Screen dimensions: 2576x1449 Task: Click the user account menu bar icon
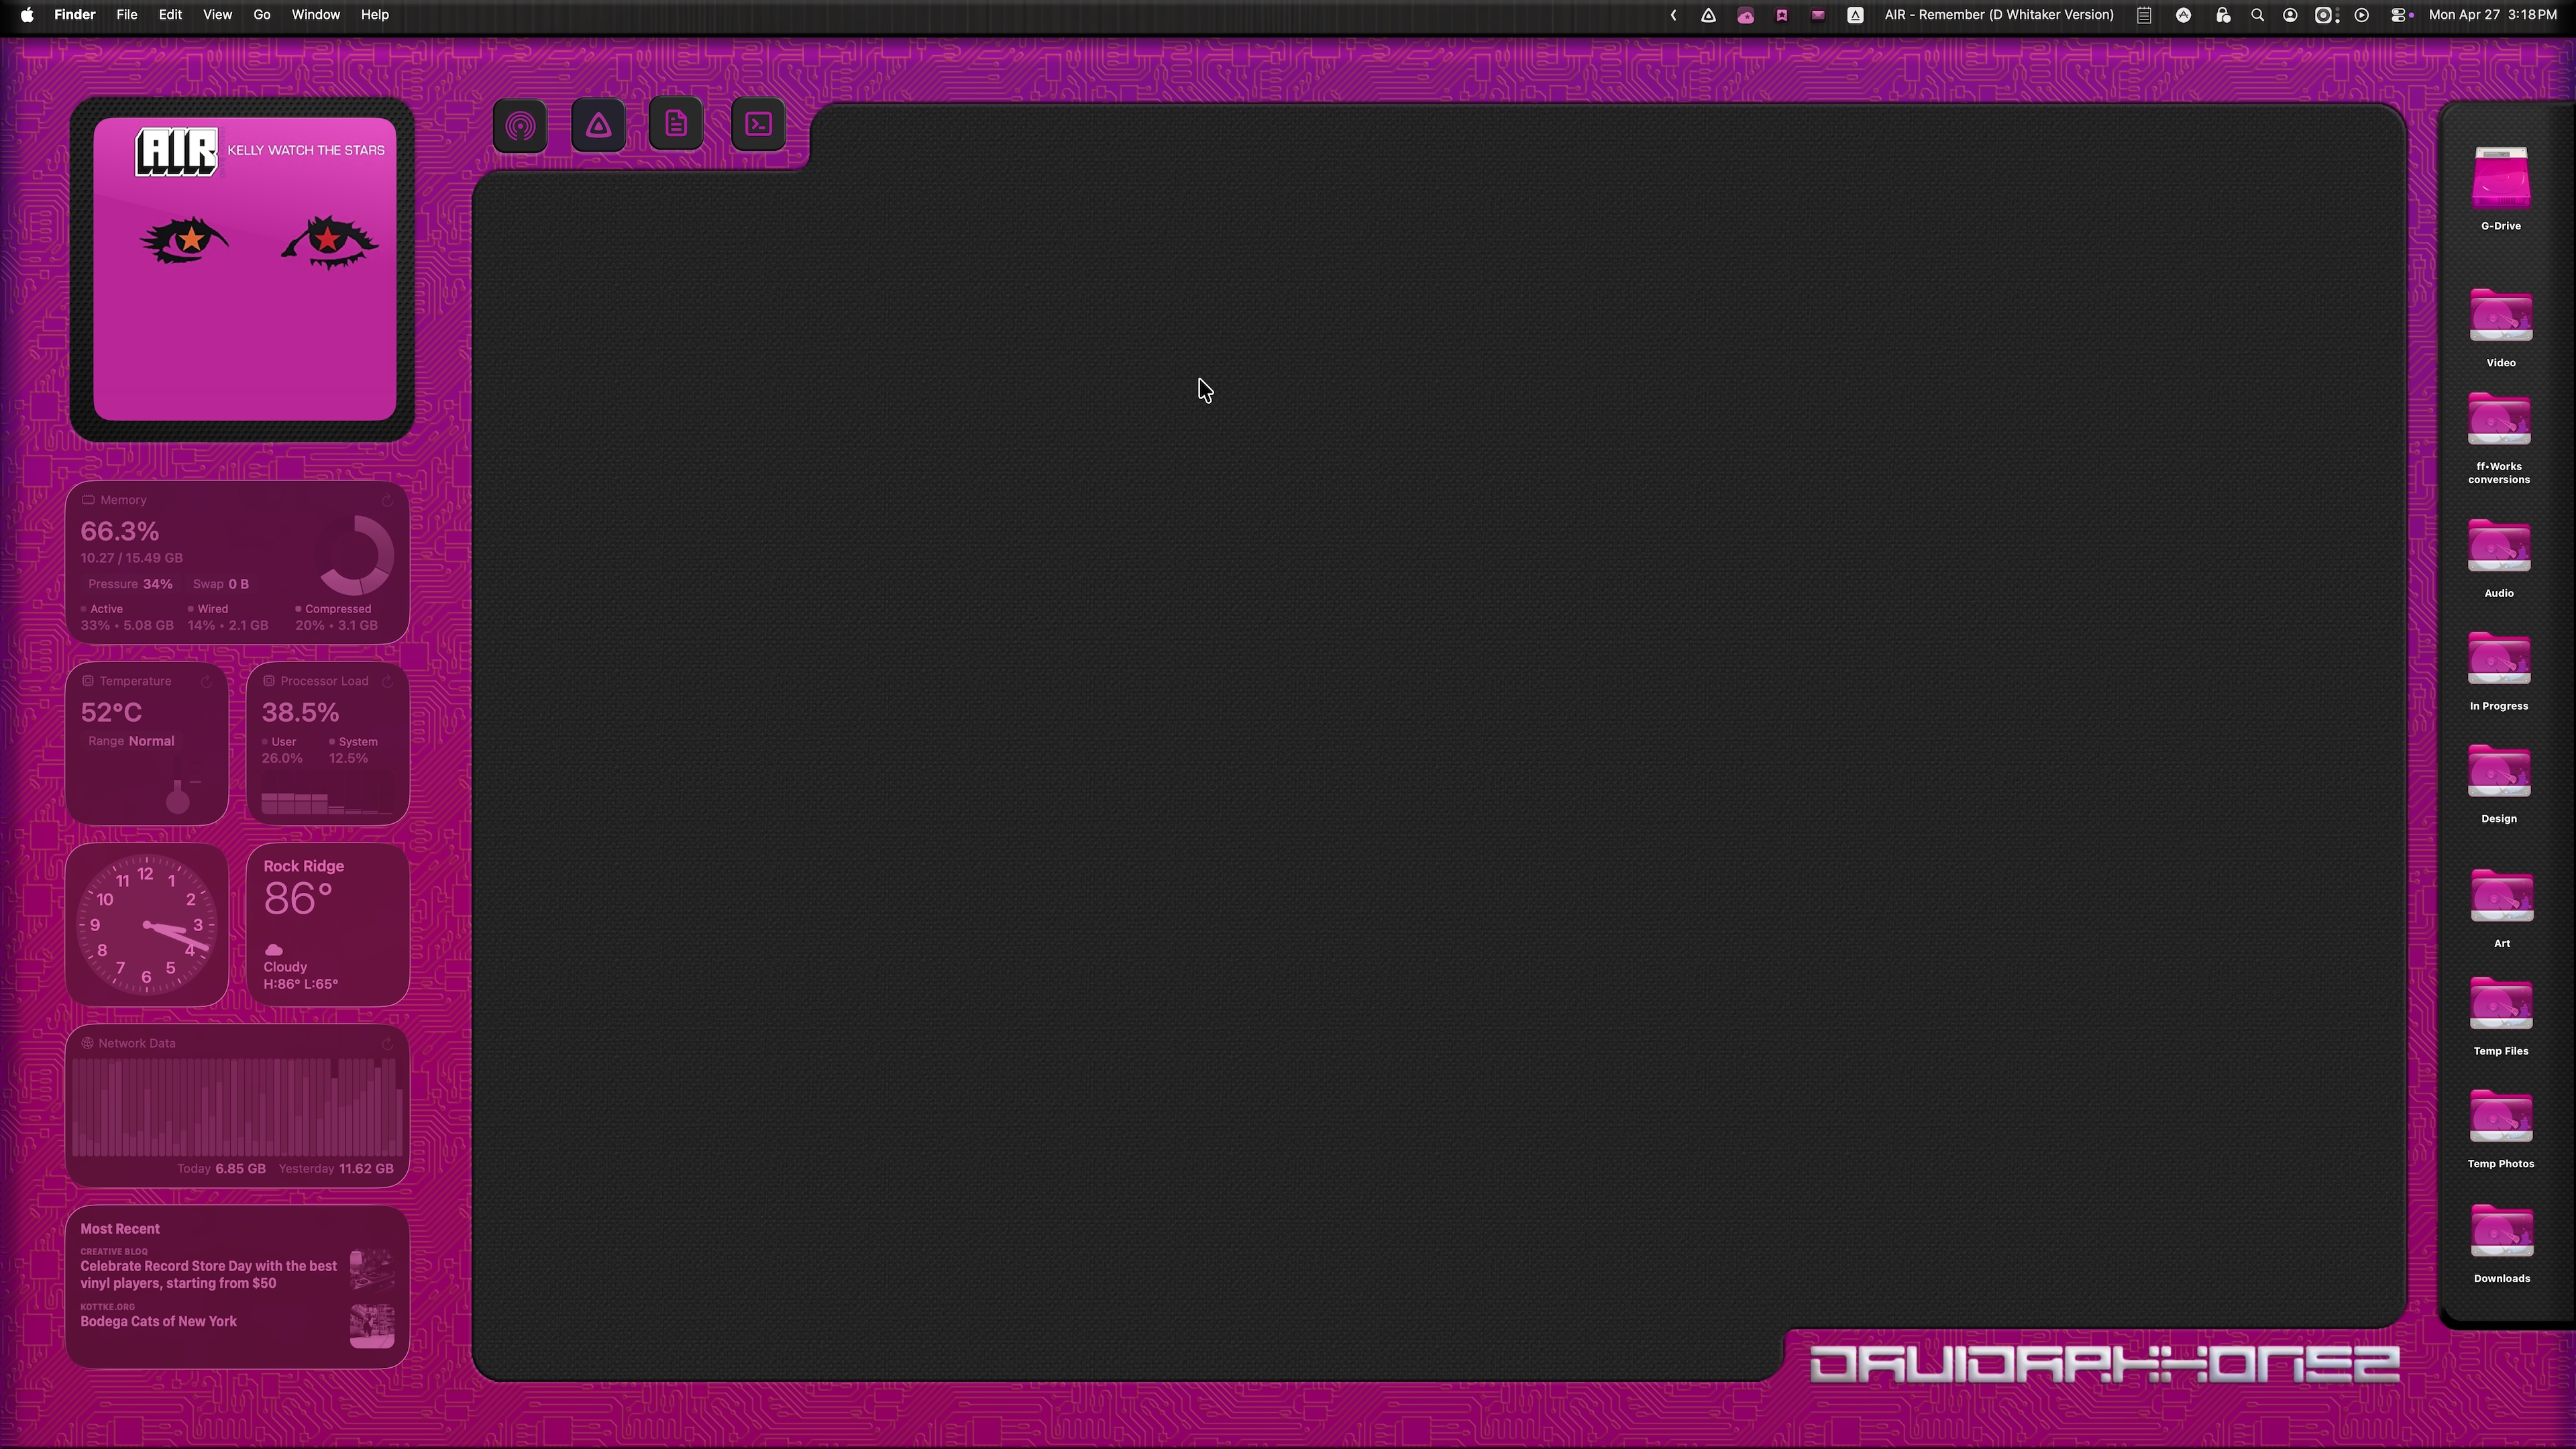pos(2290,15)
